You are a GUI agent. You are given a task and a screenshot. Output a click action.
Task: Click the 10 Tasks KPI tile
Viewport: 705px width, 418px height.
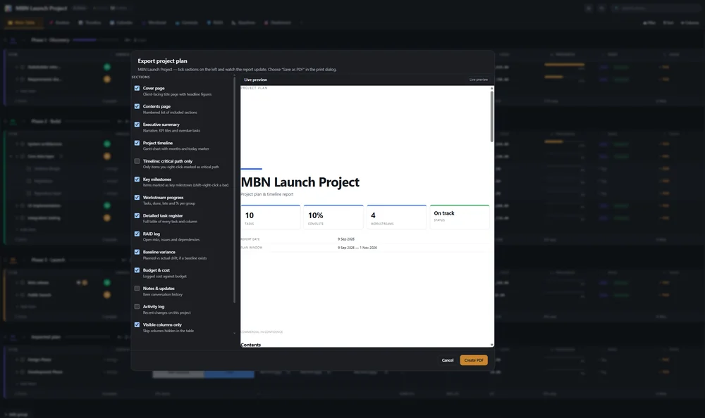[x=270, y=217]
